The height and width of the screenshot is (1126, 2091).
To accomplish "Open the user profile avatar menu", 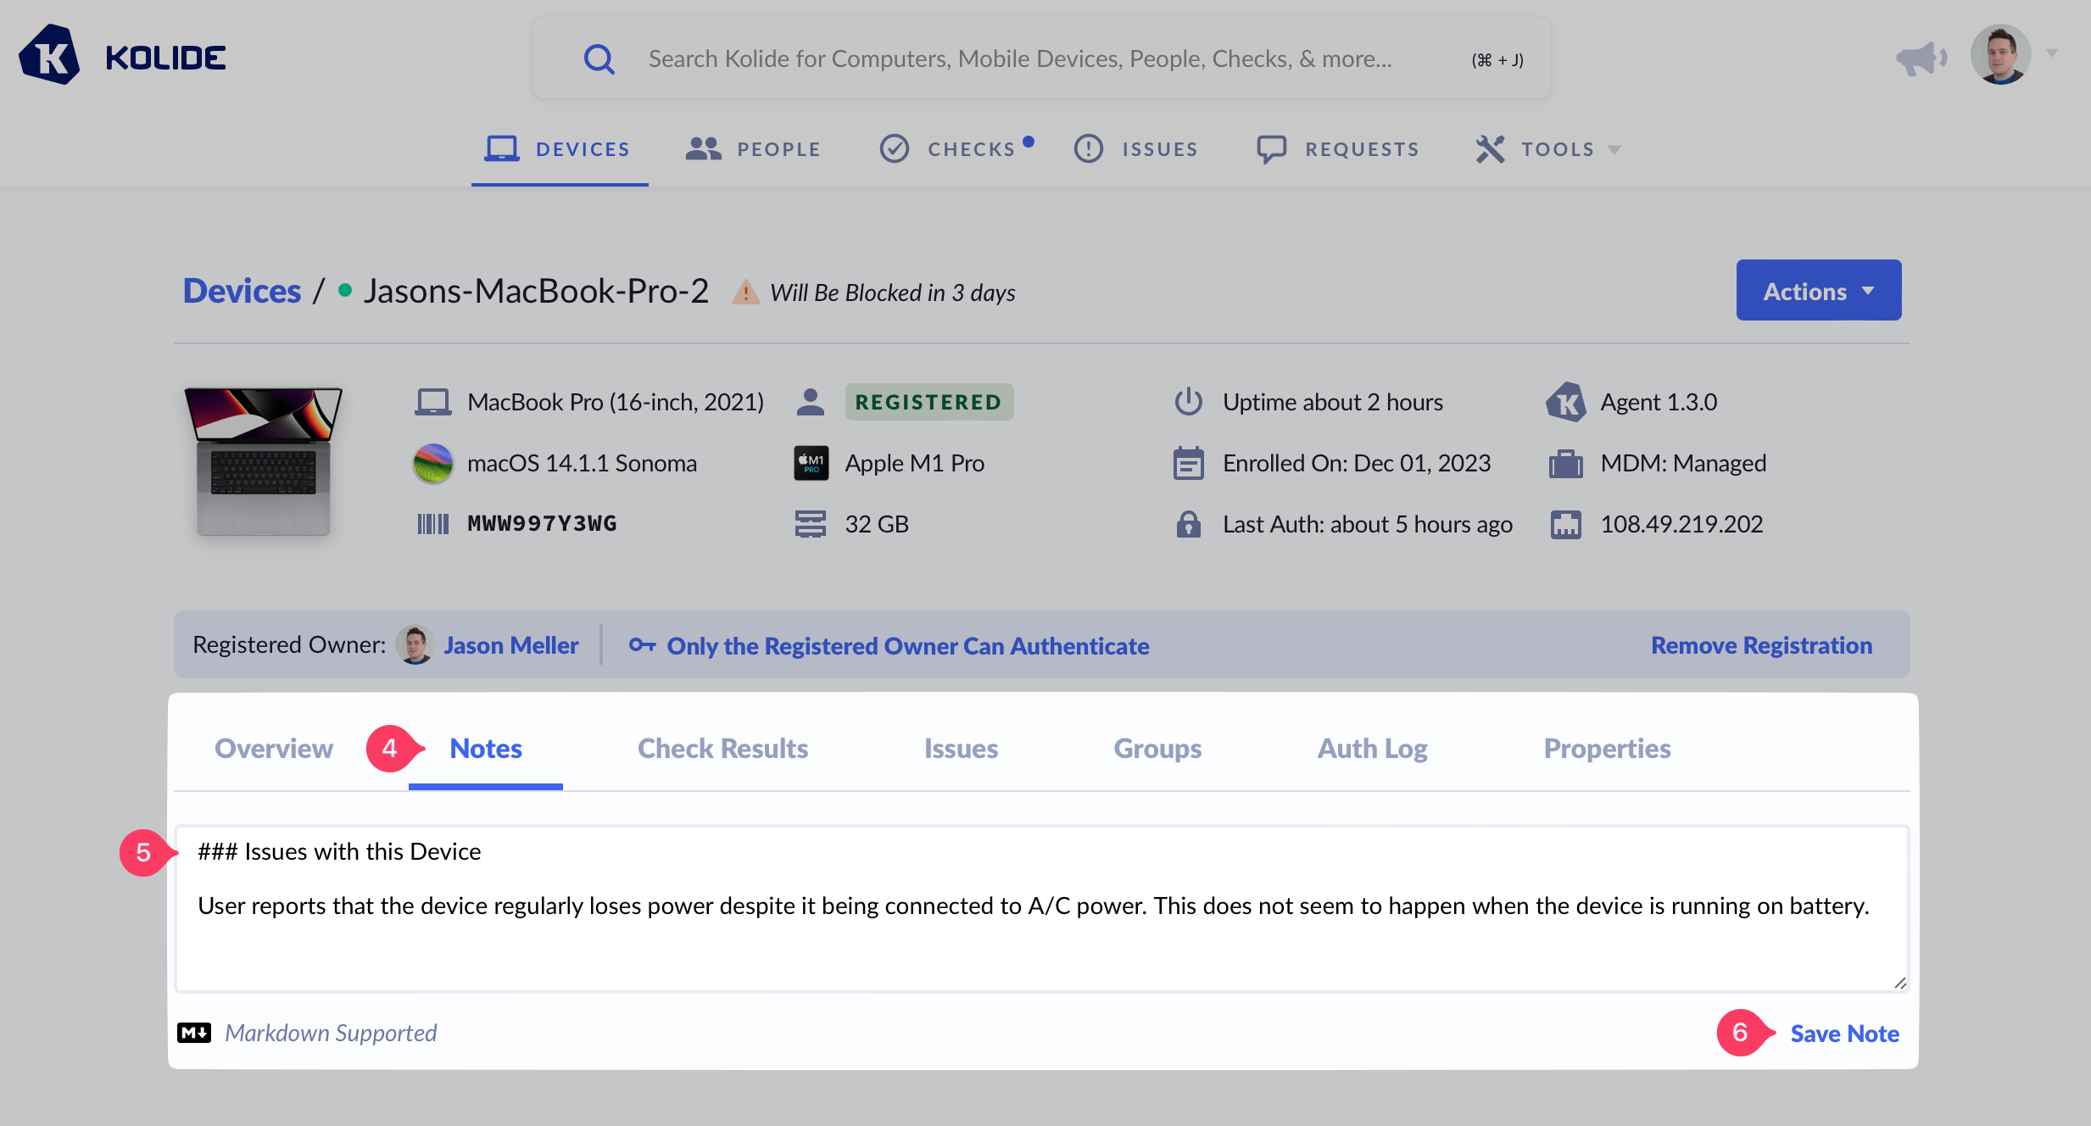I will 2001,54.
